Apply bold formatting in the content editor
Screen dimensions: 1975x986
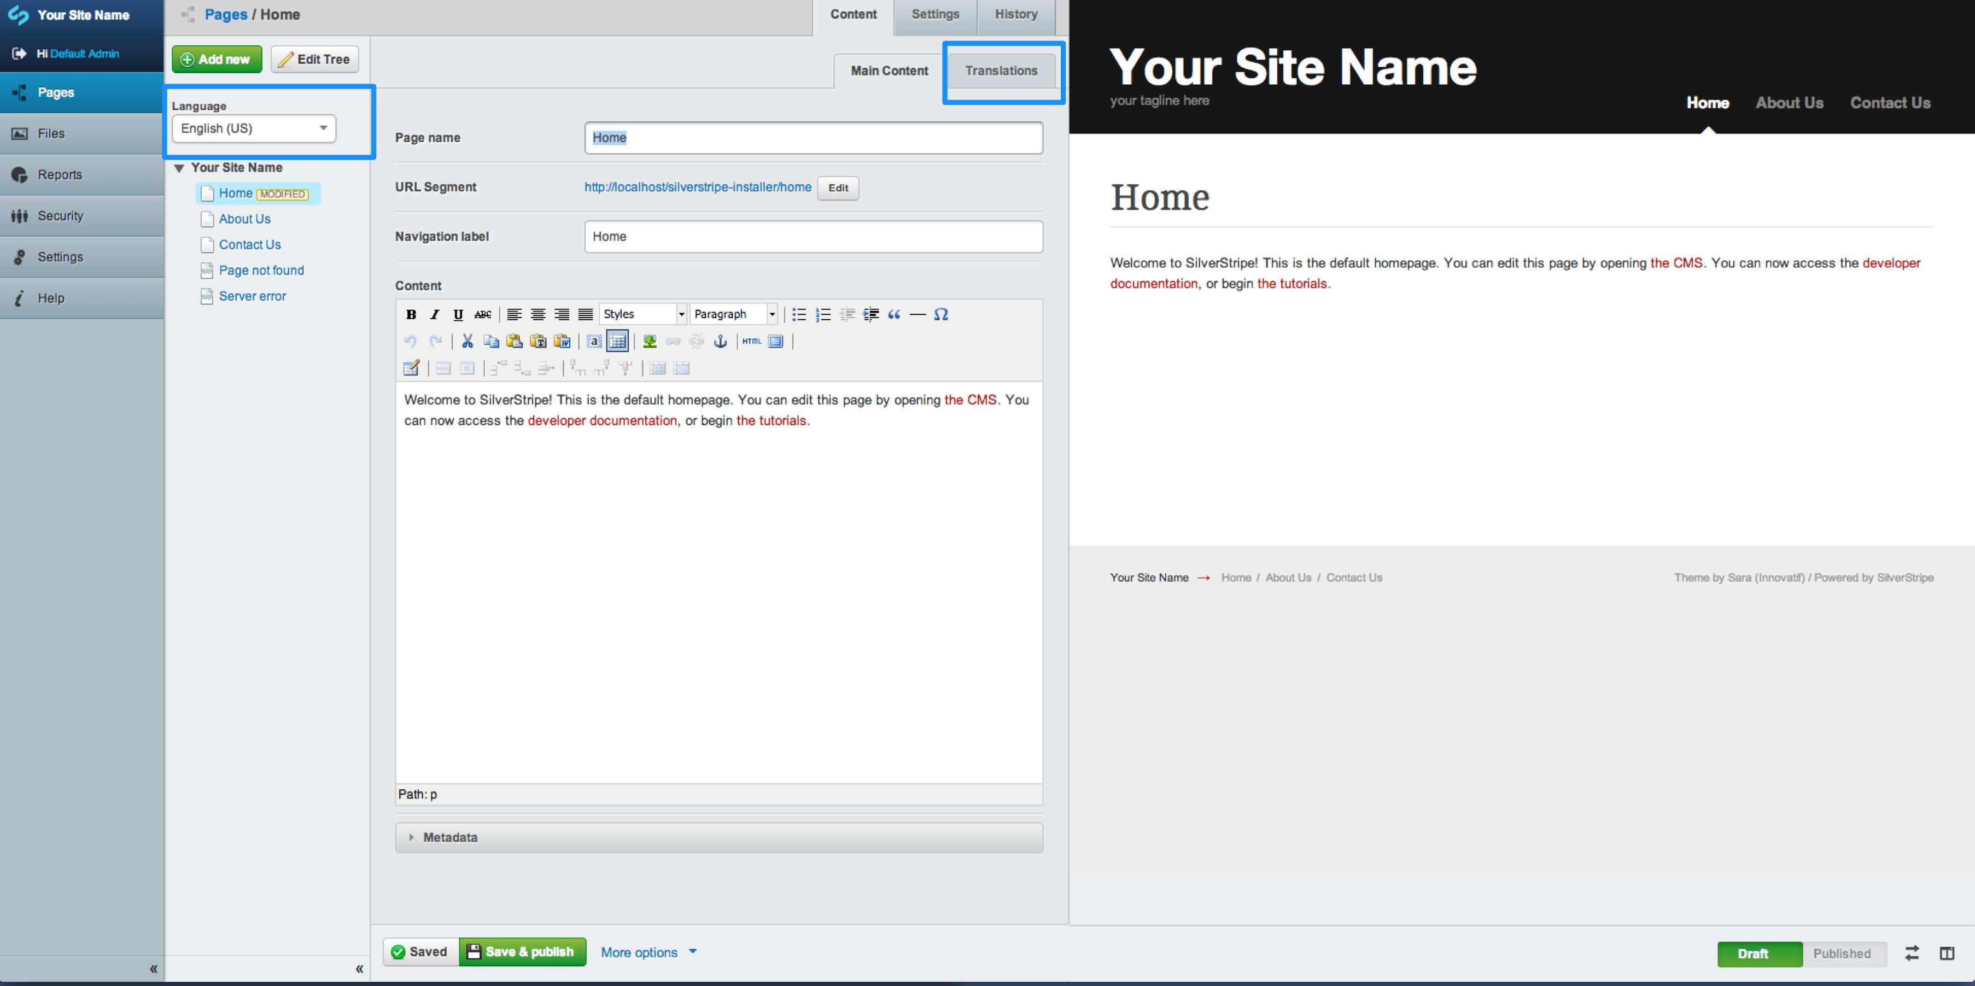click(x=411, y=314)
